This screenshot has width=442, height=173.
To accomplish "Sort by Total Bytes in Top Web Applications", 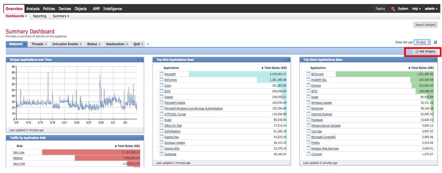I will point(274,68).
